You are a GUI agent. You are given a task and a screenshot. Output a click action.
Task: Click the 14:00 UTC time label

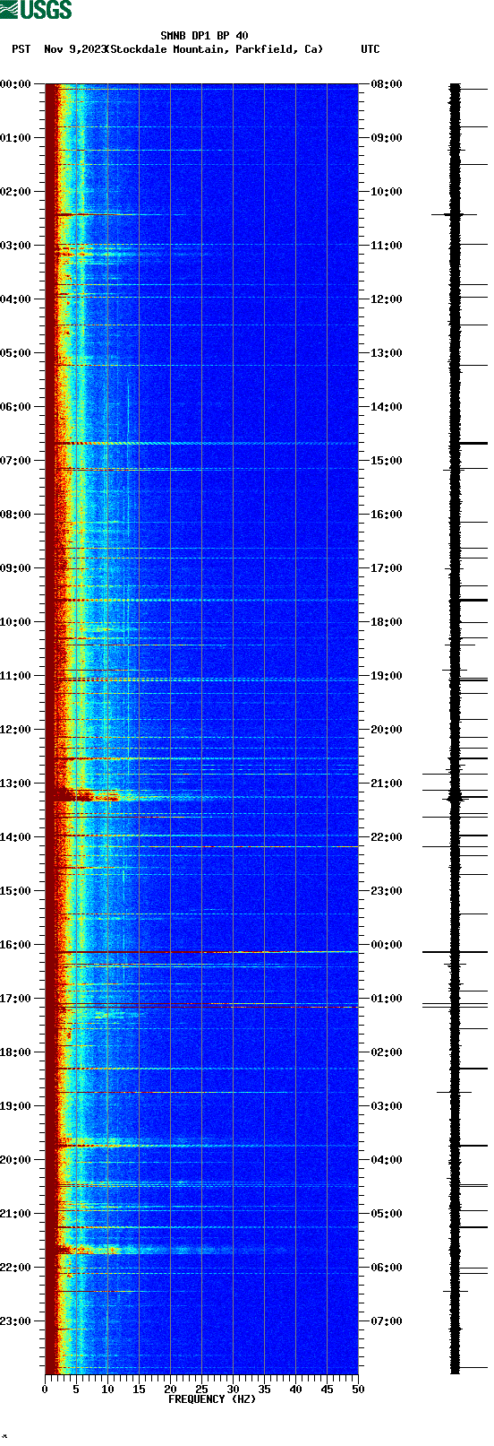tap(387, 407)
